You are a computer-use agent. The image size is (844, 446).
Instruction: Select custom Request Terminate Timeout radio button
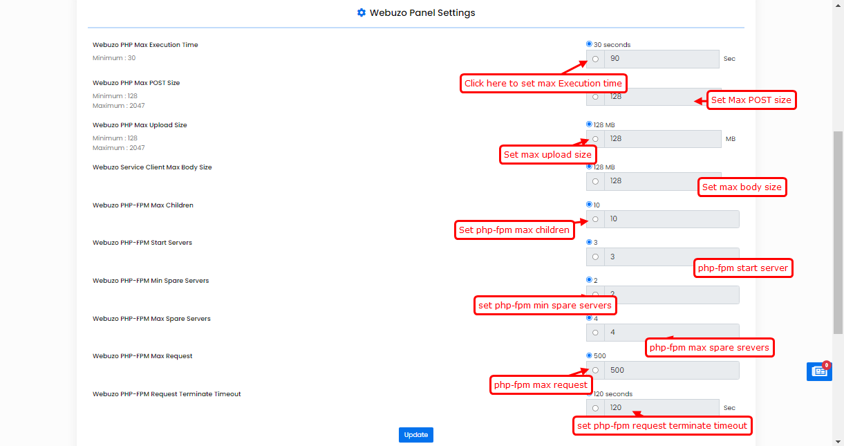(595, 408)
